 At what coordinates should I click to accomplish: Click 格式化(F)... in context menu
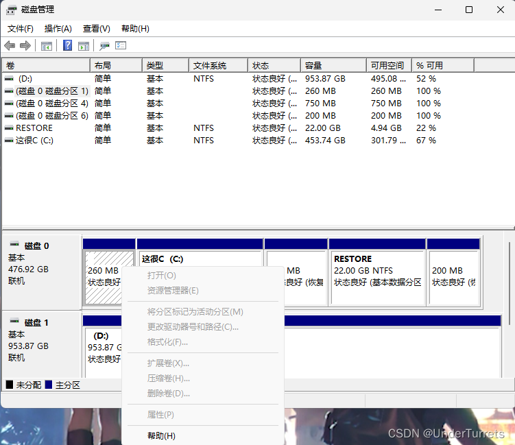(203, 342)
